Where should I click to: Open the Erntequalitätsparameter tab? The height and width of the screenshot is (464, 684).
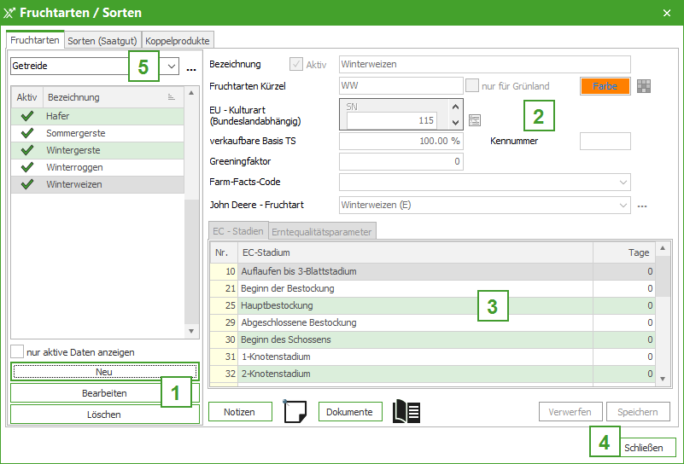click(322, 231)
